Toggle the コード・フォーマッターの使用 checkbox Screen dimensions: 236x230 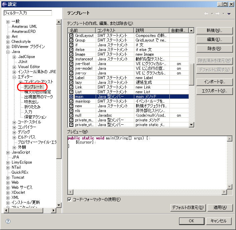[x=70, y=199]
